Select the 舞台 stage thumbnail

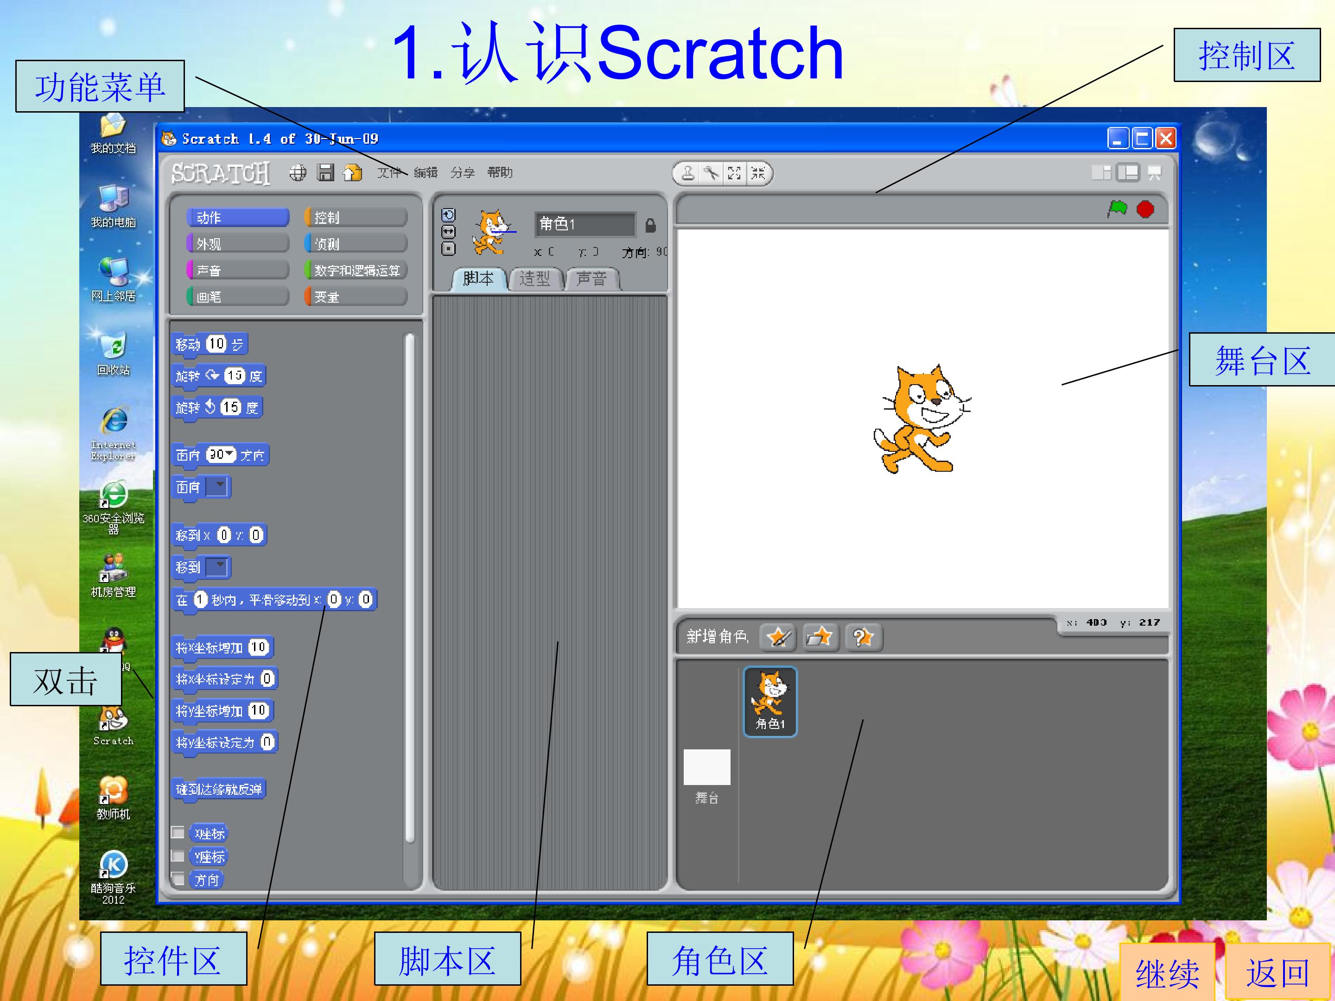707,777
